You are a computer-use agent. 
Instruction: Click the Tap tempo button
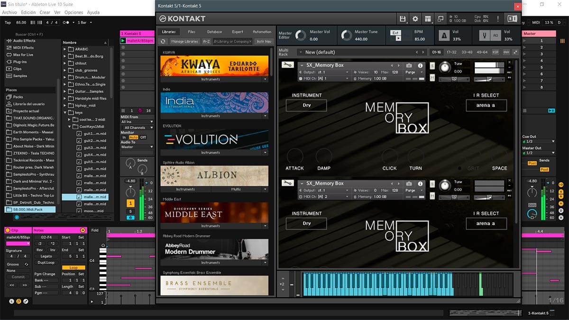(x=8, y=22)
